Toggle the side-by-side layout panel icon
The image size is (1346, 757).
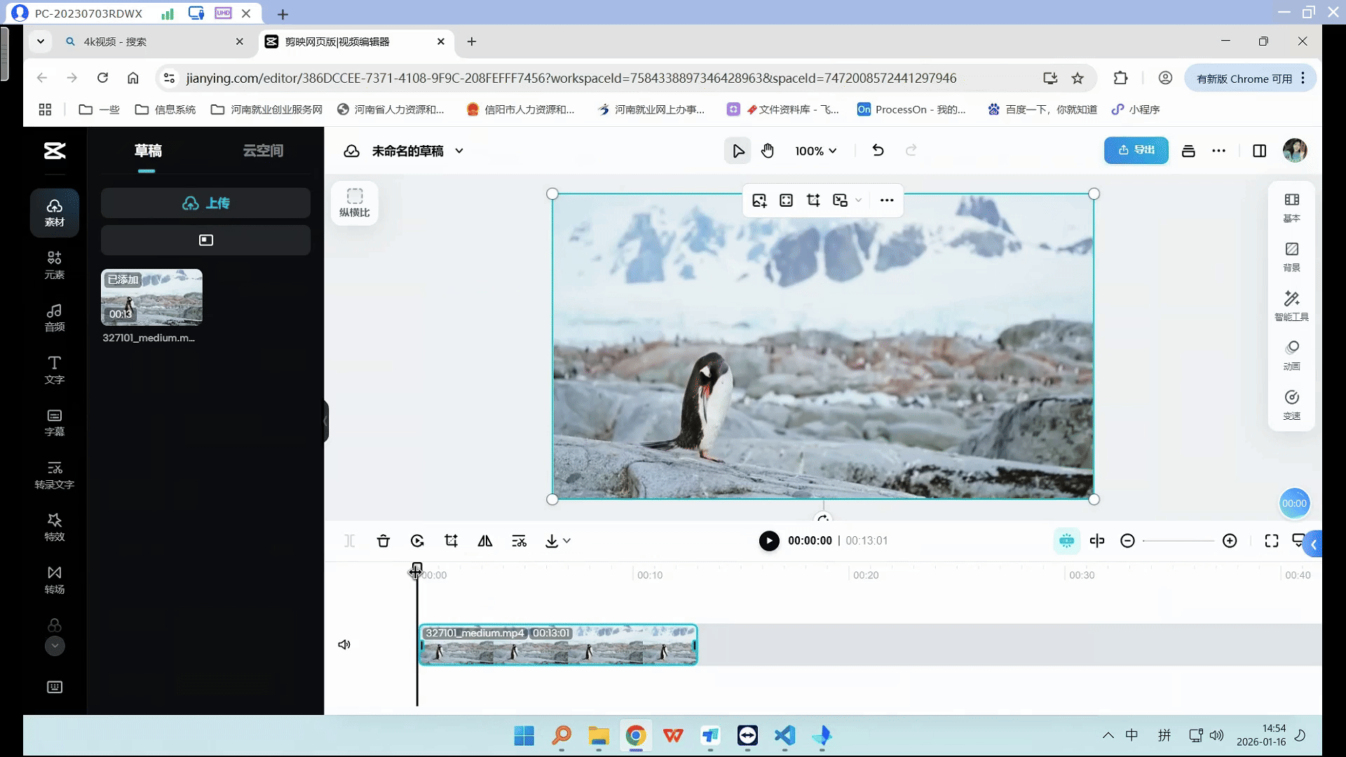[x=1259, y=151]
